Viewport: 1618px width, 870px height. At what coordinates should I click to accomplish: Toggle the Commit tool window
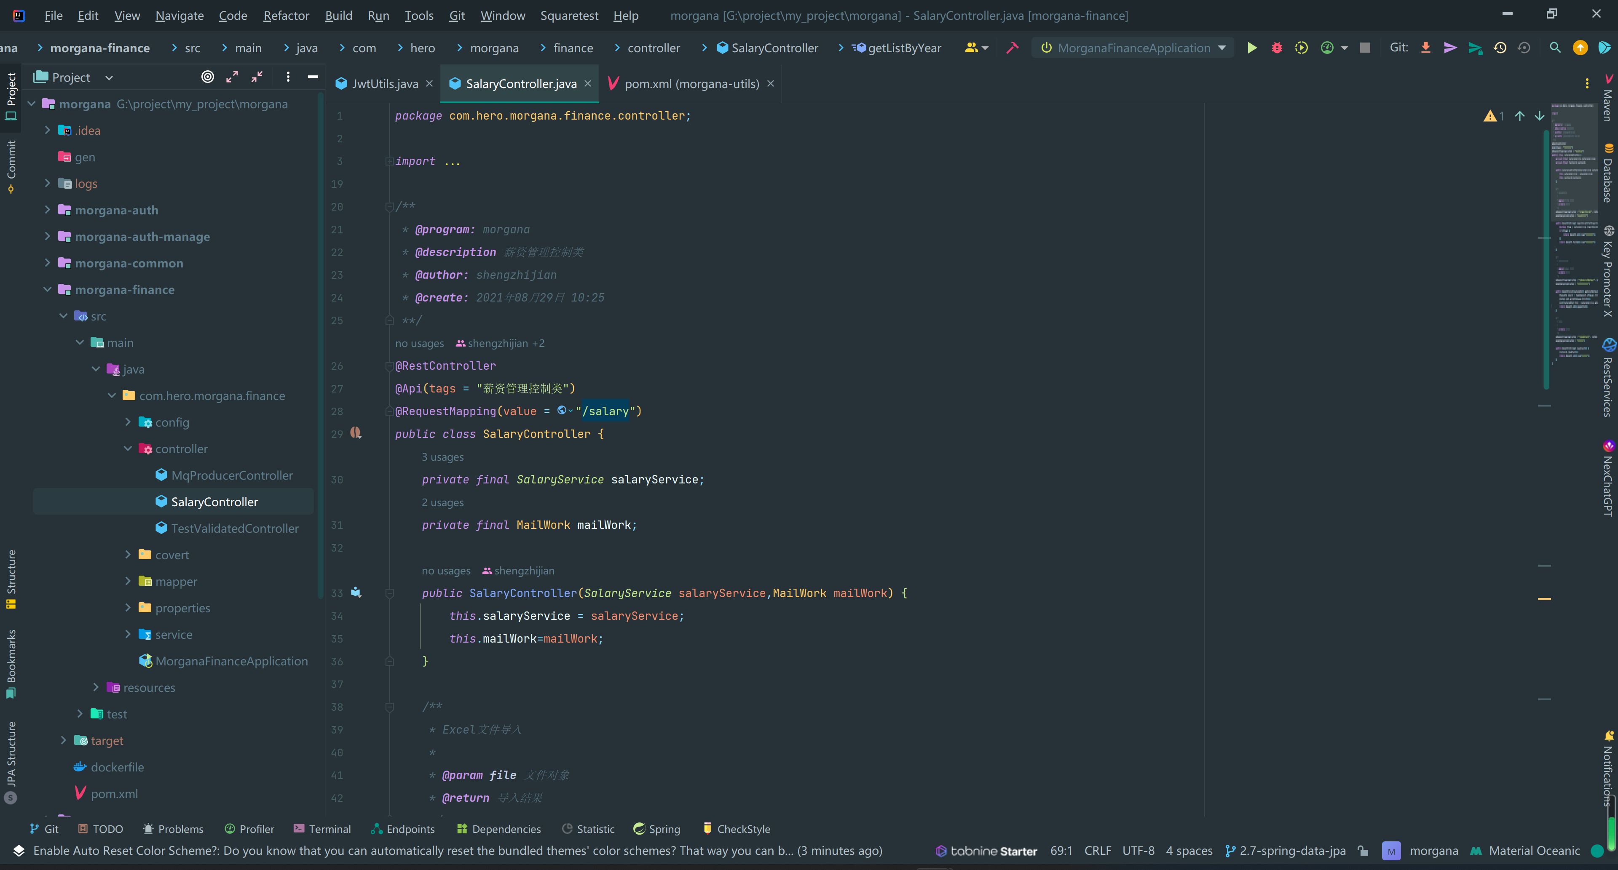11,166
